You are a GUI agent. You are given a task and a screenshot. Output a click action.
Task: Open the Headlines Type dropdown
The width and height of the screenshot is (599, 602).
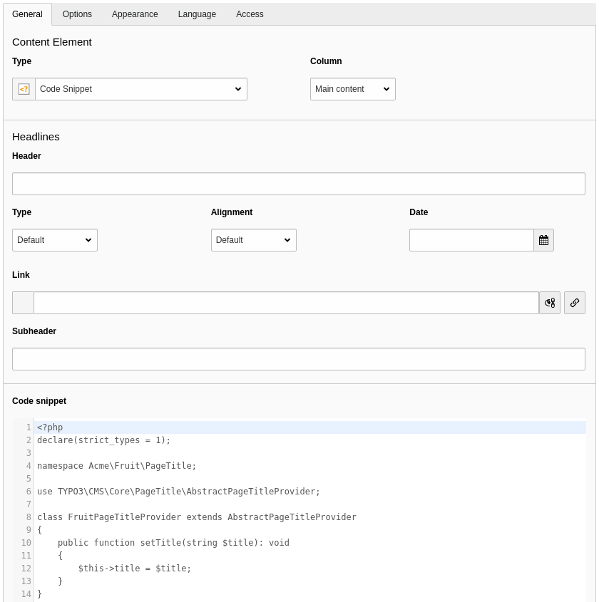(55, 240)
